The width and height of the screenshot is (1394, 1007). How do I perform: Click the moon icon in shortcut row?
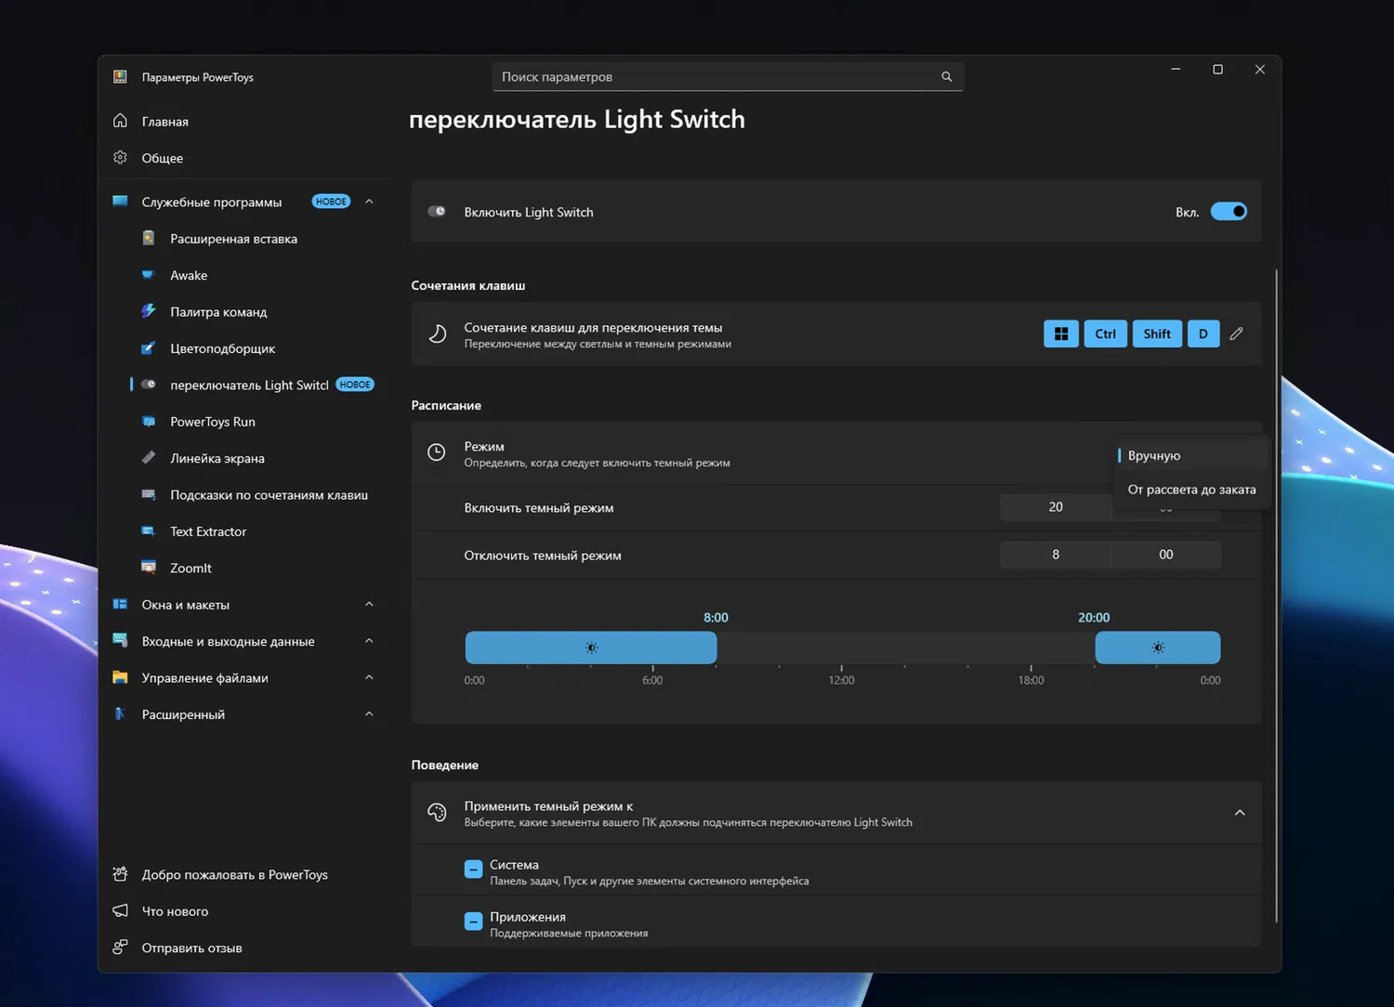click(437, 333)
